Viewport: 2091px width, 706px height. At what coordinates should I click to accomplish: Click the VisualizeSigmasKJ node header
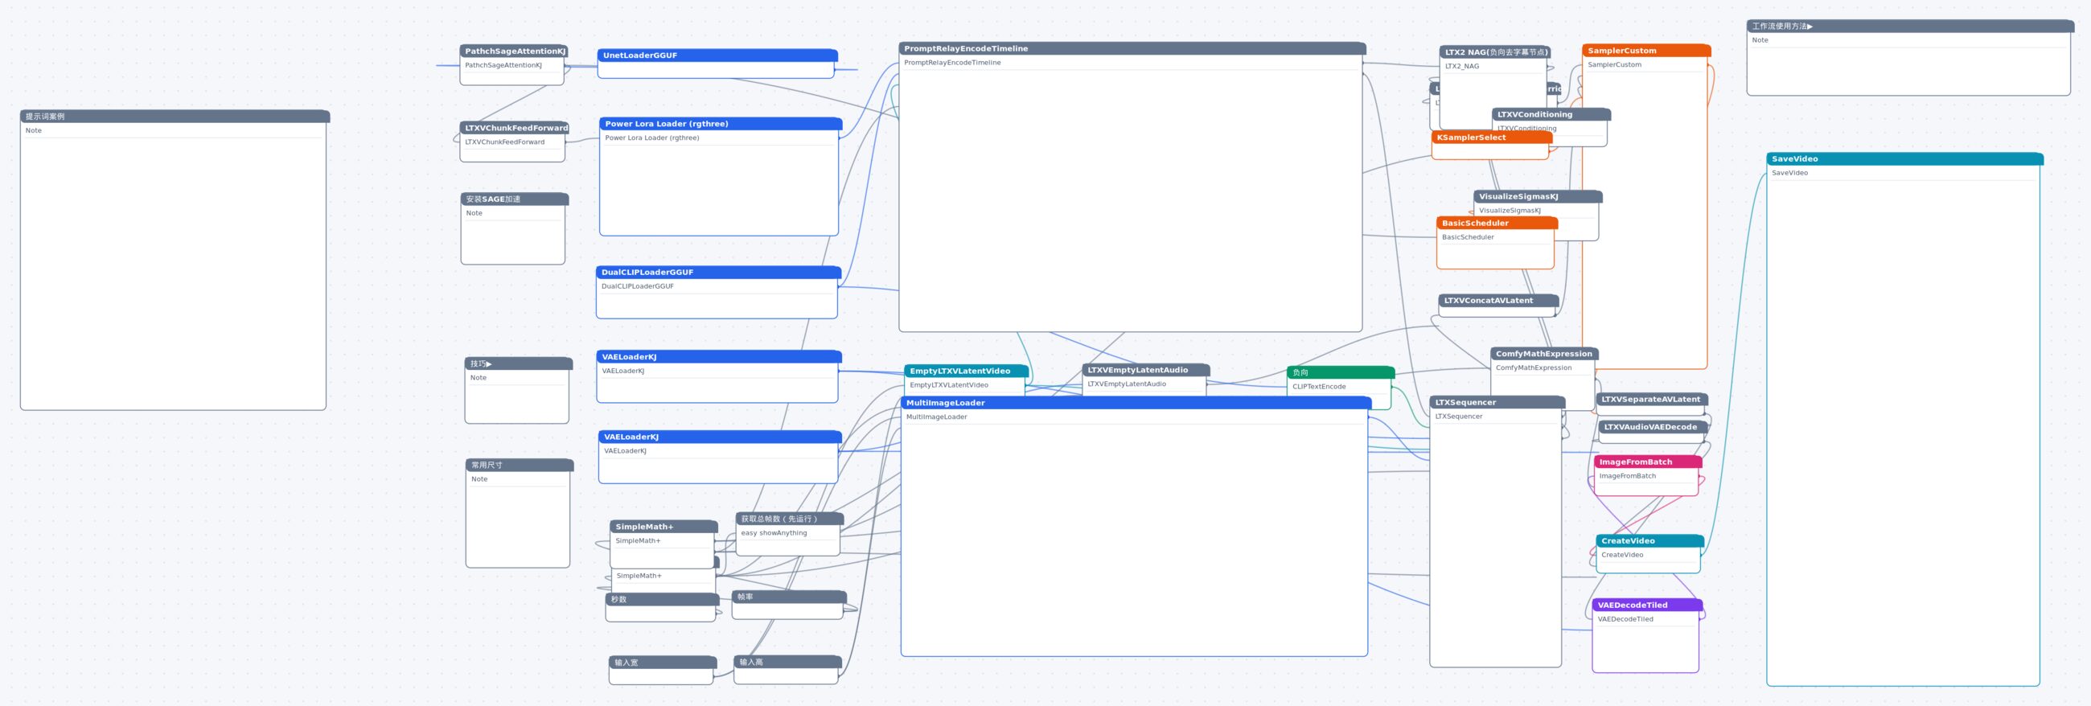pyautogui.click(x=1538, y=196)
